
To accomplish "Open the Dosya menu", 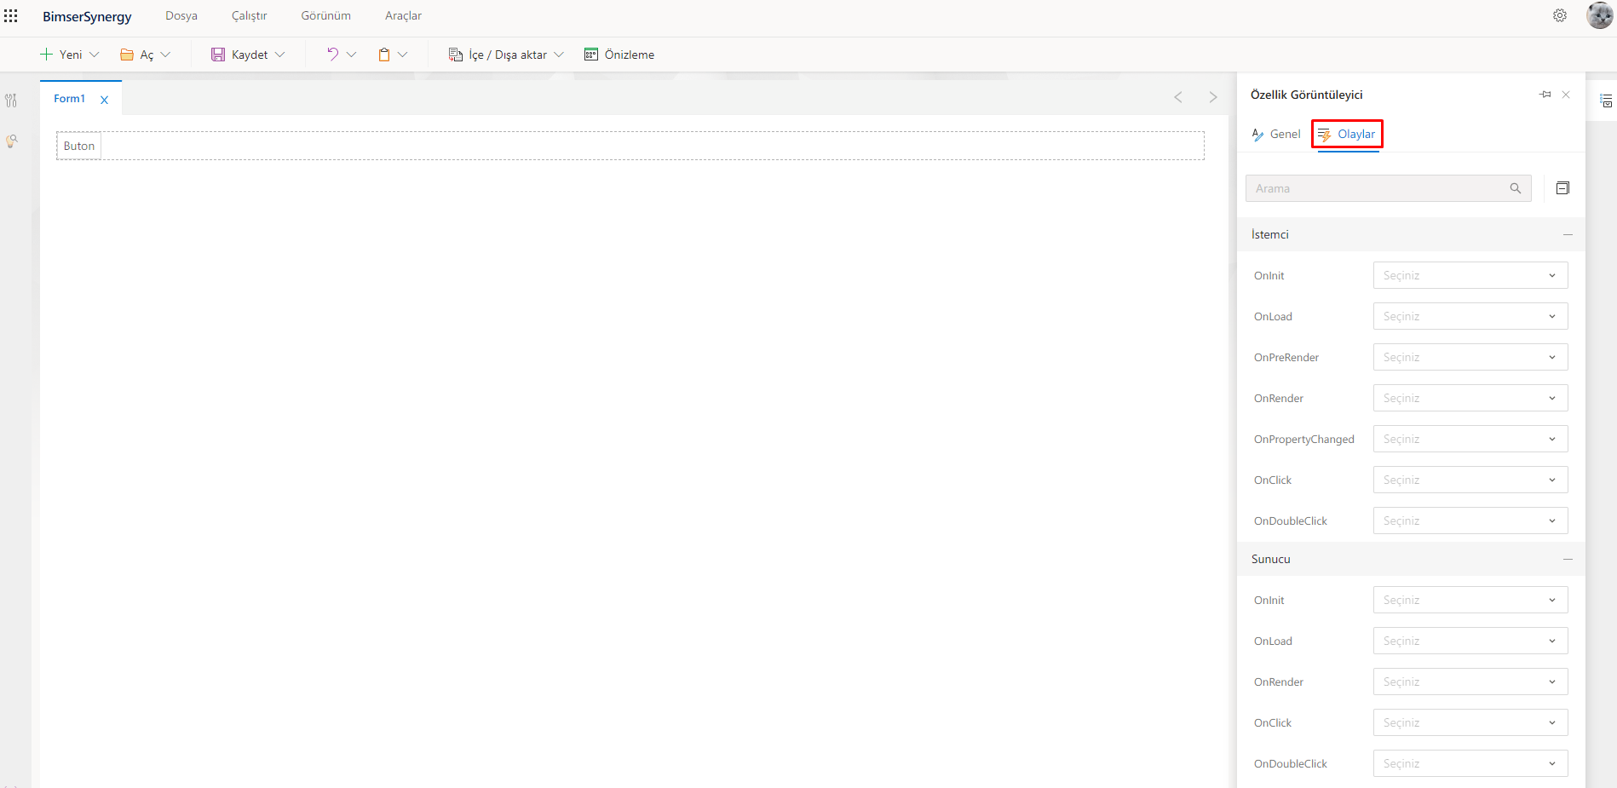I will [181, 16].
